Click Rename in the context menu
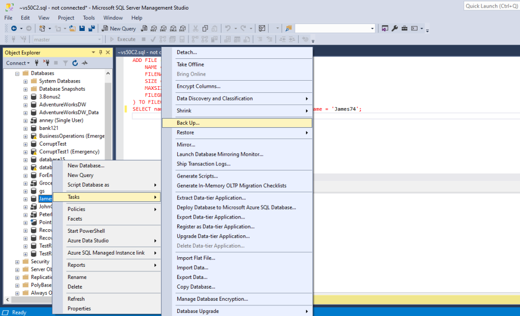 coord(107,277)
